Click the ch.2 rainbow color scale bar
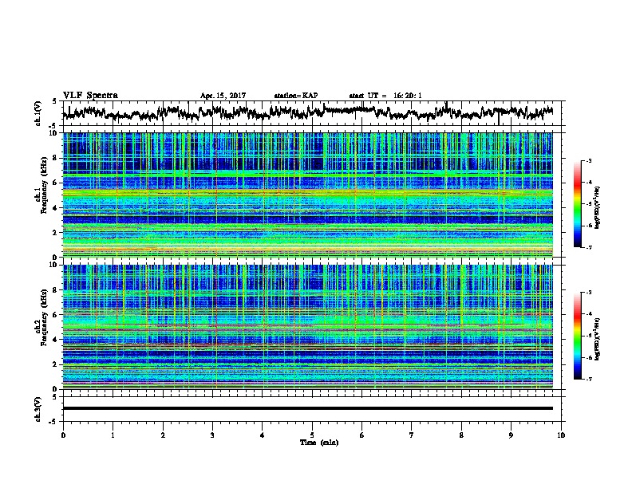This screenshot has width=632, height=488. point(577,336)
